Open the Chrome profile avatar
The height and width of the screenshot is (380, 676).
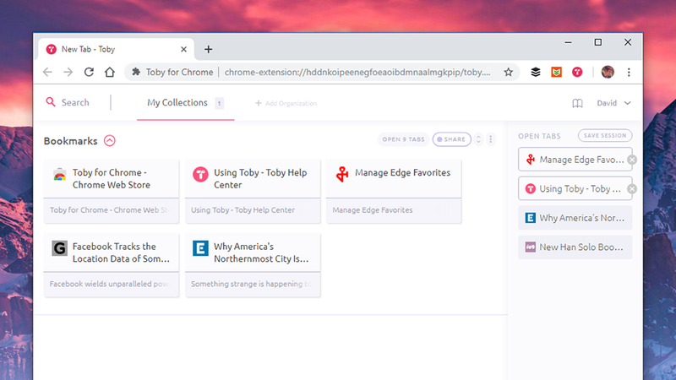click(608, 72)
